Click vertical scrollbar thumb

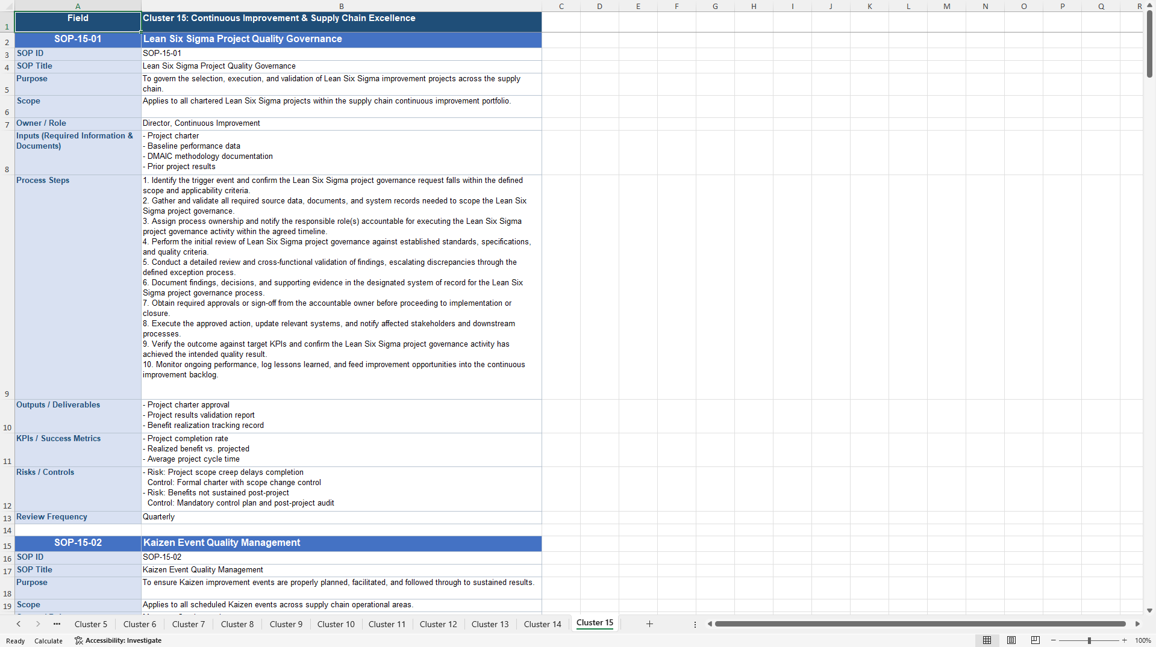[1149, 44]
